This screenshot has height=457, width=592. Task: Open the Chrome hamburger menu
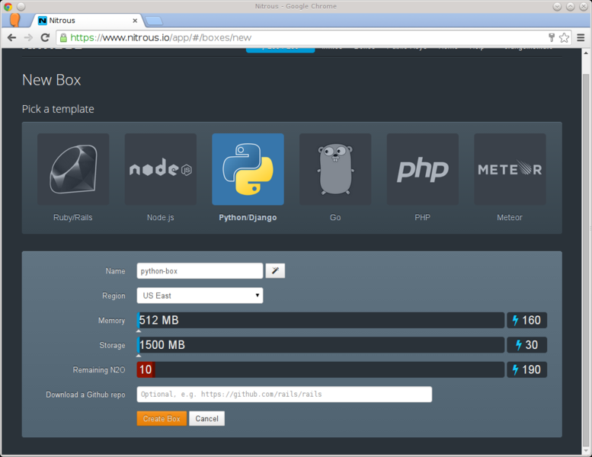[581, 38]
